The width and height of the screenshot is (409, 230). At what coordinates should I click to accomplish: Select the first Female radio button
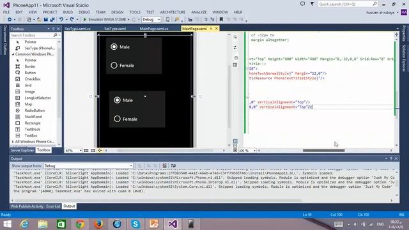pos(114,65)
